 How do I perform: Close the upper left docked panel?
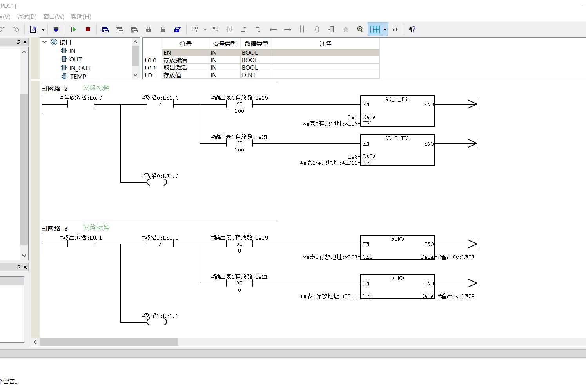25,42
